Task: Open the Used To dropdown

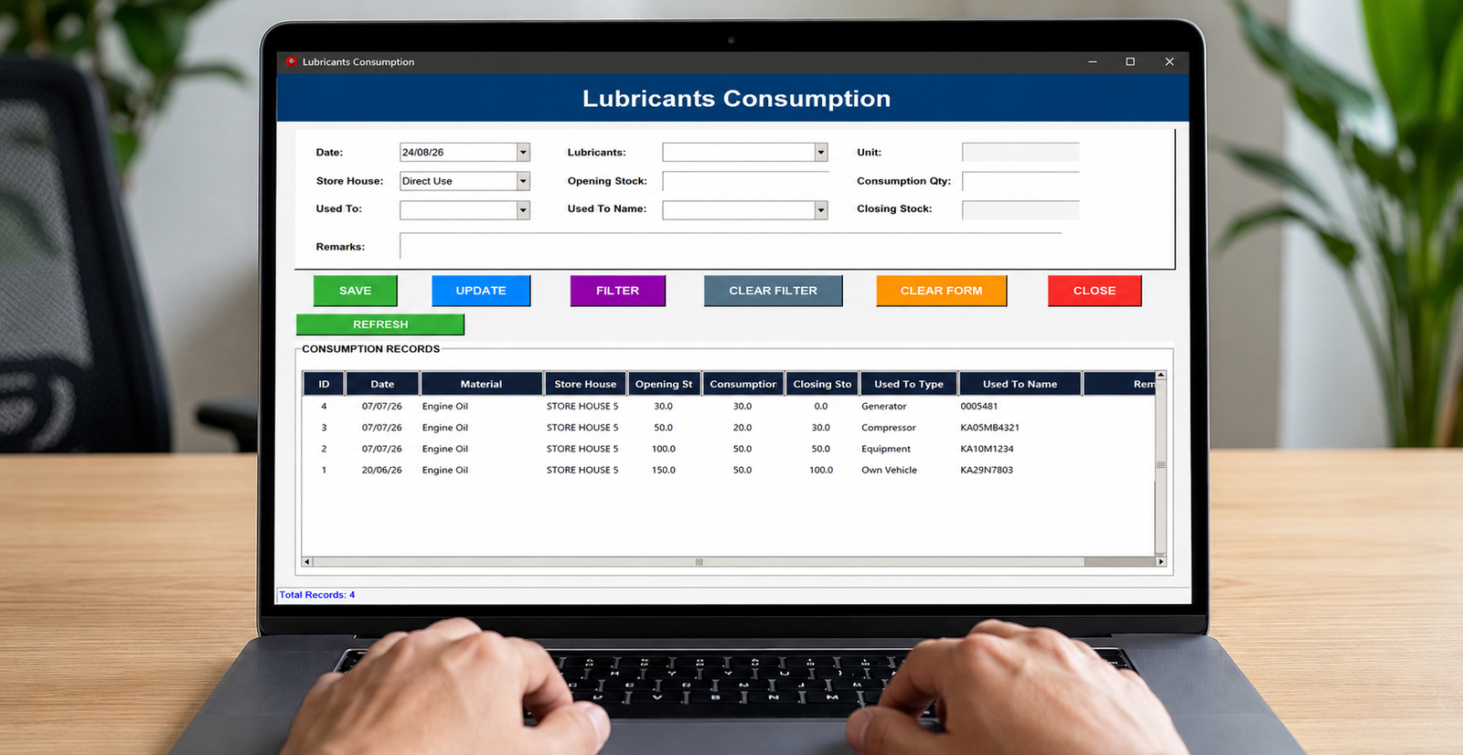Action: [x=523, y=210]
